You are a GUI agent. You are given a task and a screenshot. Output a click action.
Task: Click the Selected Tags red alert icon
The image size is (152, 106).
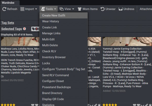[x=24, y=29]
